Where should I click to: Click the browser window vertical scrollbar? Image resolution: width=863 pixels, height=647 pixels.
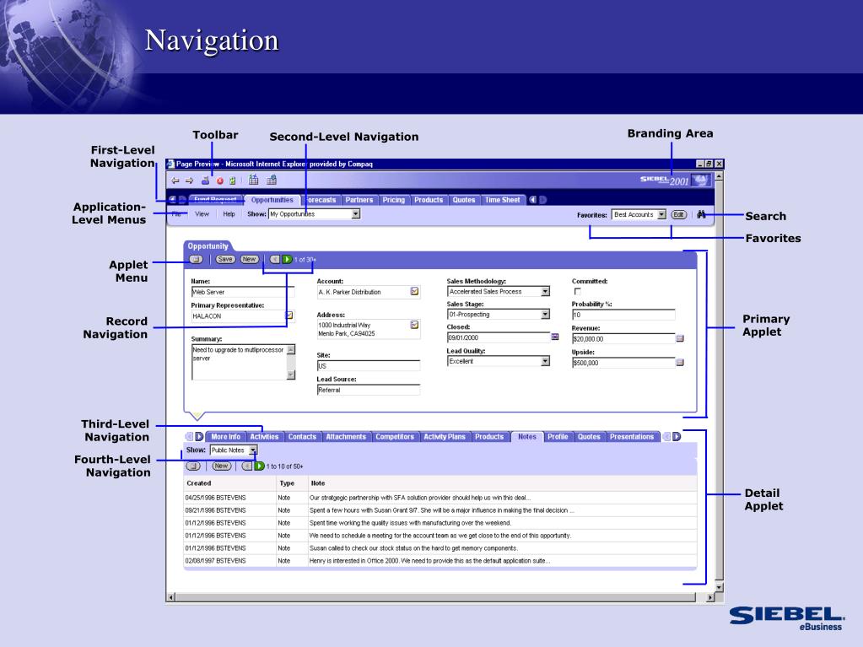pyautogui.click(x=719, y=382)
